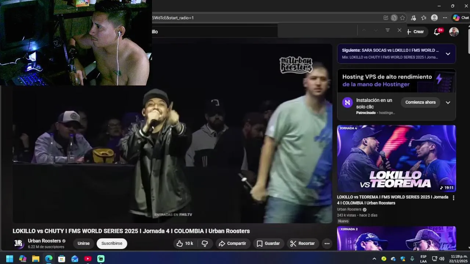Viewport: 470px width, 264px height.
Task: Expand the Hostinger ad chevron
Action: click(x=448, y=102)
